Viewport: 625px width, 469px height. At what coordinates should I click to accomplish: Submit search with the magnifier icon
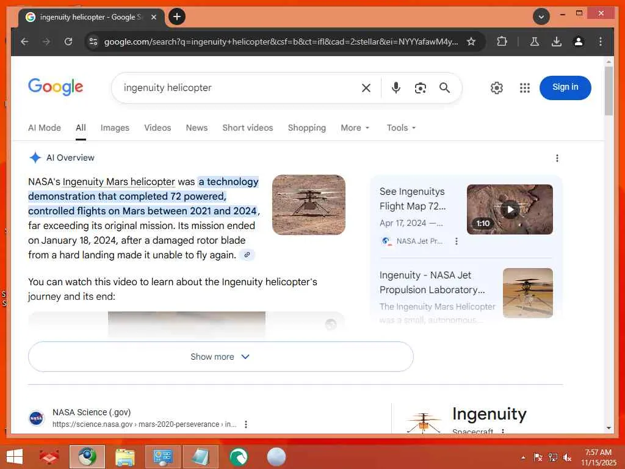click(x=444, y=88)
